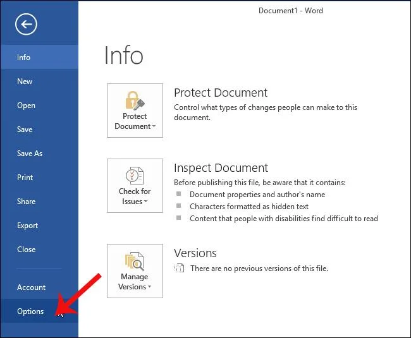Click the 'Document1 - Word' title text
The height and width of the screenshot is (338, 411).
pos(291,11)
